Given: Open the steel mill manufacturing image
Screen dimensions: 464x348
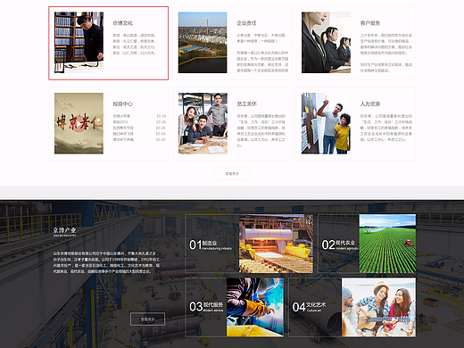Looking at the screenshot, I should [x=276, y=244].
